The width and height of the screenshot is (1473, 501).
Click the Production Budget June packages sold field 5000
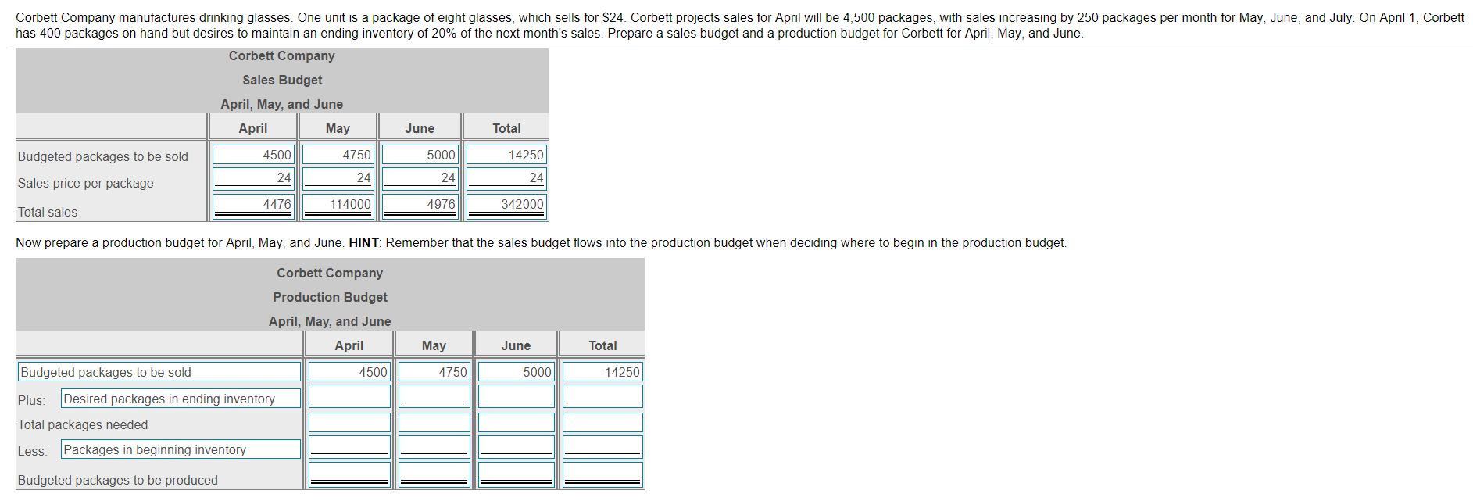[516, 372]
